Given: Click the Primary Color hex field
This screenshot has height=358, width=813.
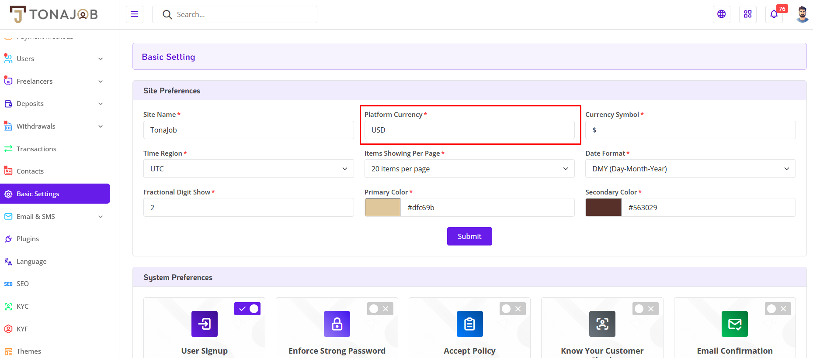Looking at the screenshot, I should [487, 208].
